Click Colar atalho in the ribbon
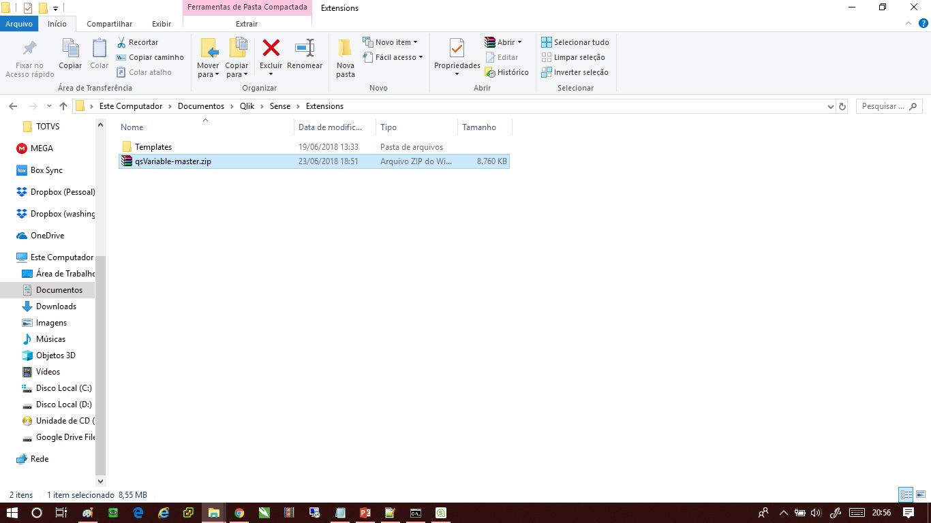931x523 pixels. click(144, 72)
